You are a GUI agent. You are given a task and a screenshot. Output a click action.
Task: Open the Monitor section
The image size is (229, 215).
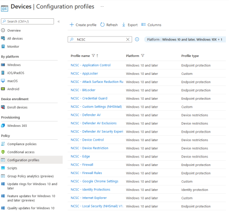(13, 46)
